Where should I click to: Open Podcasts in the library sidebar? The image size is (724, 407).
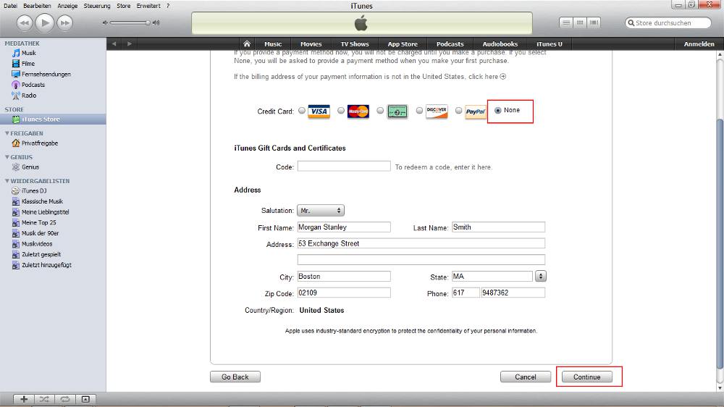click(x=33, y=85)
